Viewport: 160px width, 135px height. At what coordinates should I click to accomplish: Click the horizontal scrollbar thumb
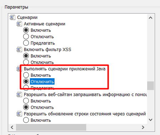tap(51, 127)
